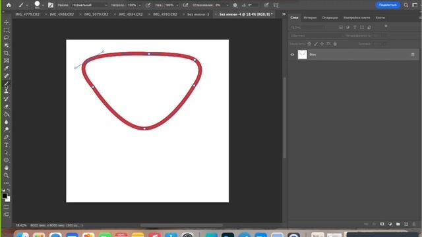Toggle type layer filter icon
The height and width of the screenshot is (237, 422).
(355, 27)
